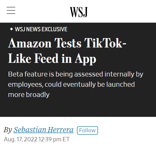Viewport: 156px width, 147px height.
Task: Click empty dark banner area below subheadline
Action: 78,108
